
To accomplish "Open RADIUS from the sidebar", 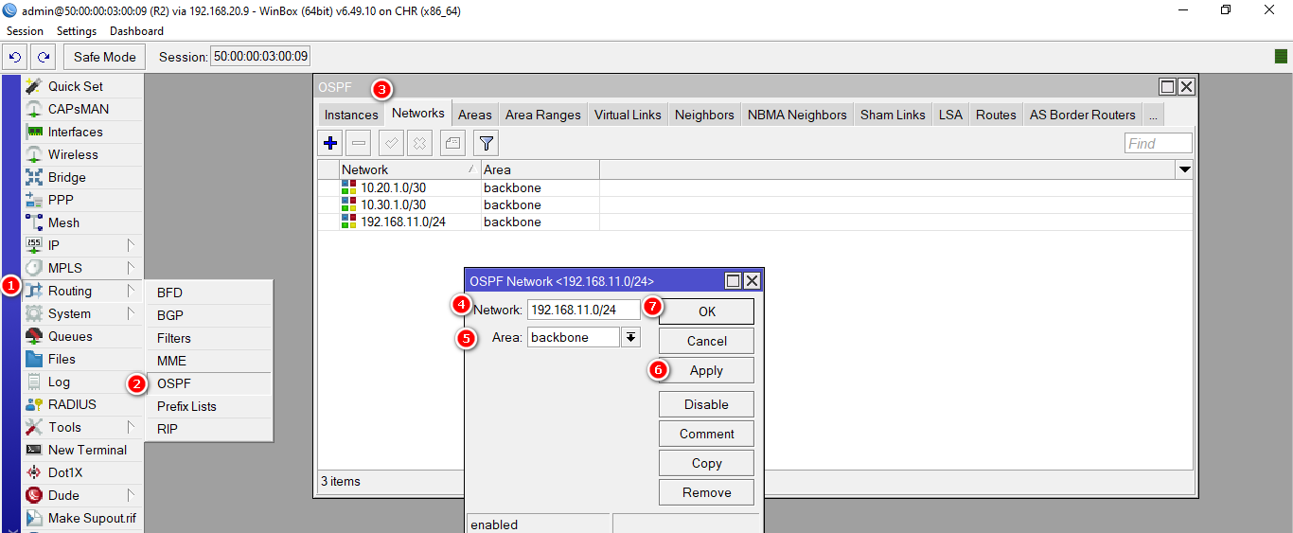I will tap(82, 404).
